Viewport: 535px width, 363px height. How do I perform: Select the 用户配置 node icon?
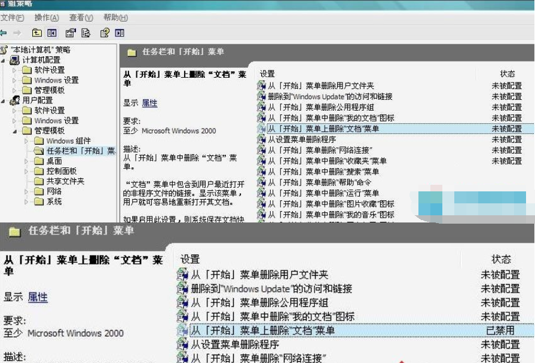[15, 100]
